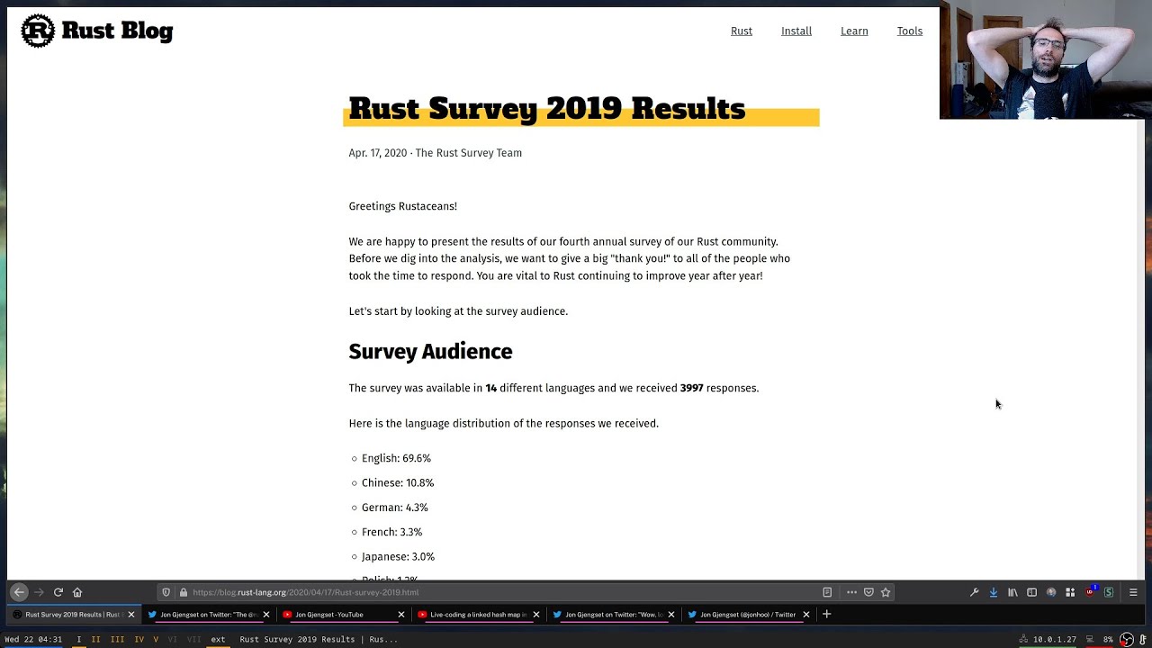Click the browser forward arrow
1152x648 pixels.
pos(39,592)
